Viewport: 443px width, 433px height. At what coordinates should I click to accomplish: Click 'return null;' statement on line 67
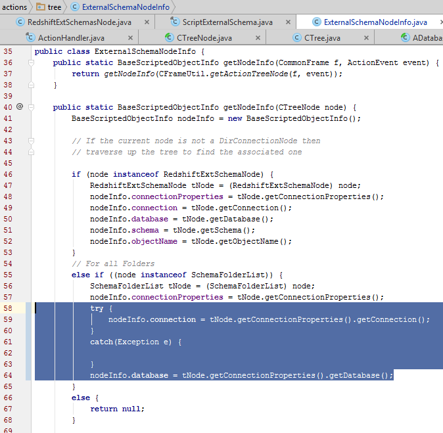[x=117, y=409]
